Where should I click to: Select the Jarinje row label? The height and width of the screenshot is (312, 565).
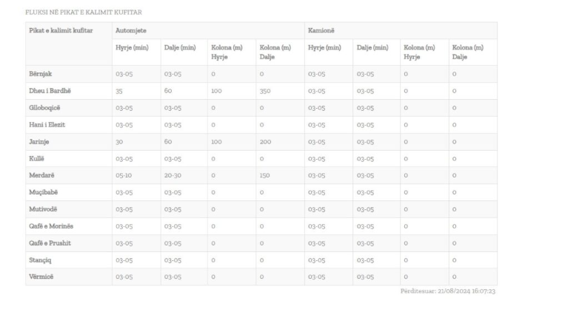(x=39, y=141)
